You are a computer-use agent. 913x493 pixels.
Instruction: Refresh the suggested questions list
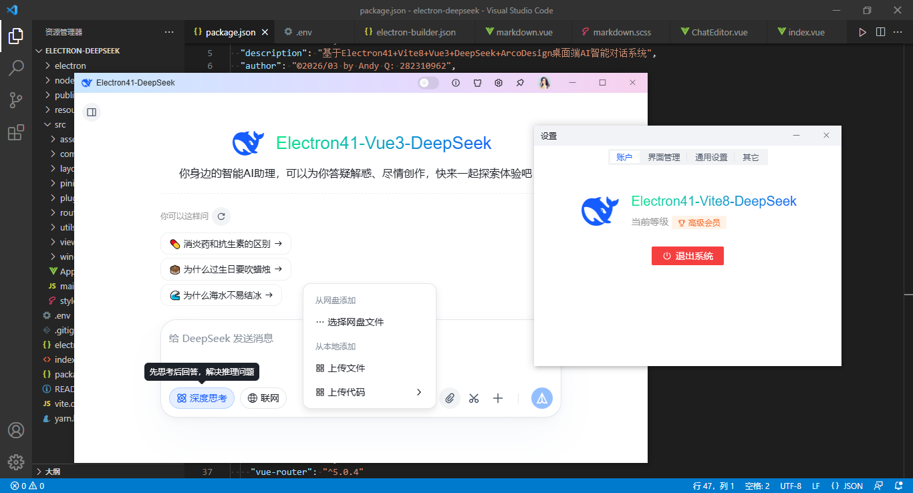[x=221, y=216]
